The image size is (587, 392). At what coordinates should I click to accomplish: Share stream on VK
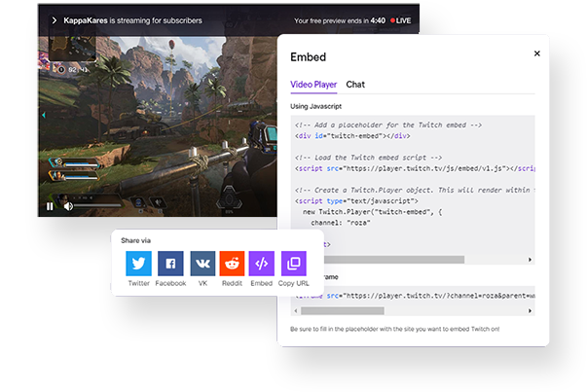tap(202, 264)
